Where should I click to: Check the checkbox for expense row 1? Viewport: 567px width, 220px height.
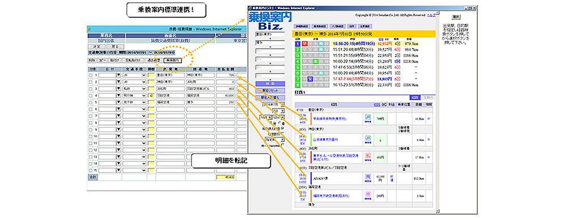(x=91, y=75)
